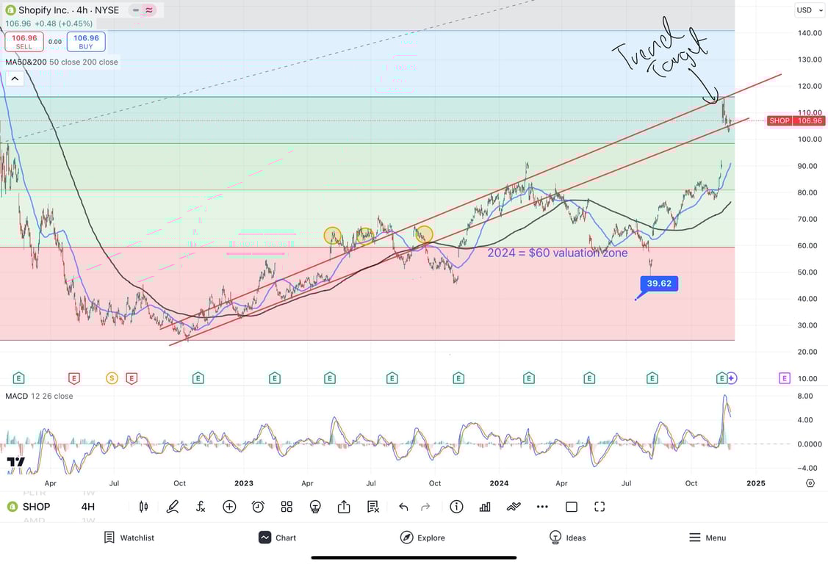Switch to Explore tab

pyautogui.click(x=422, y=538)
